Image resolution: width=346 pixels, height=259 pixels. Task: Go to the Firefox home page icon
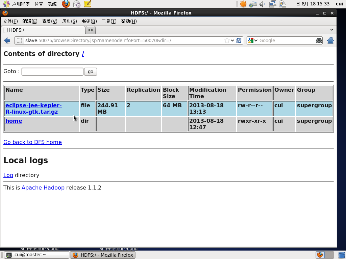coord(330,40)
